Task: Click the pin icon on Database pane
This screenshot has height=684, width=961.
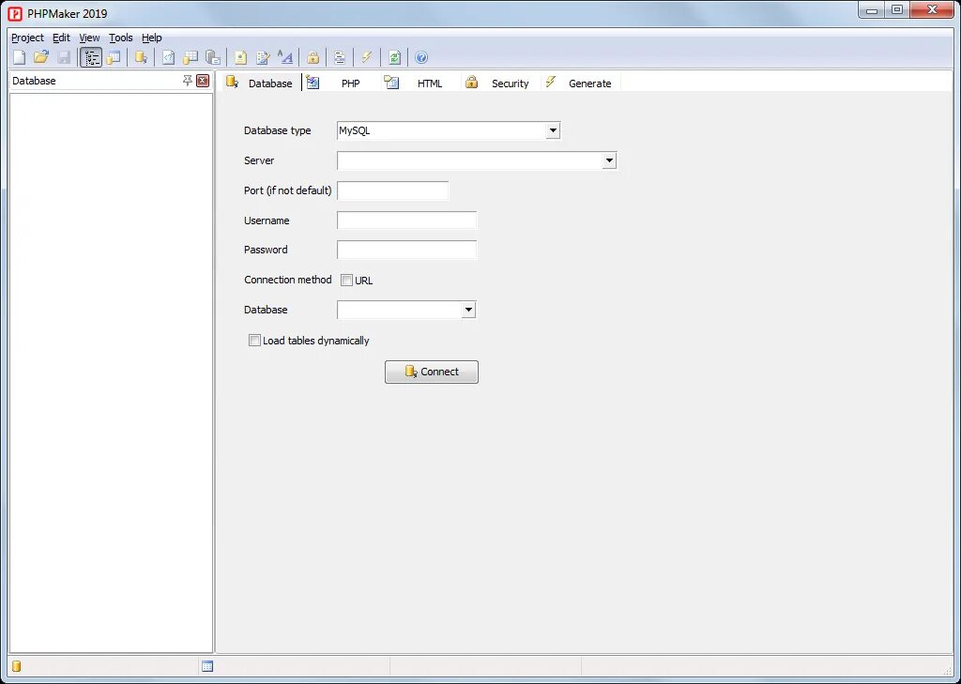Action: 188,81
